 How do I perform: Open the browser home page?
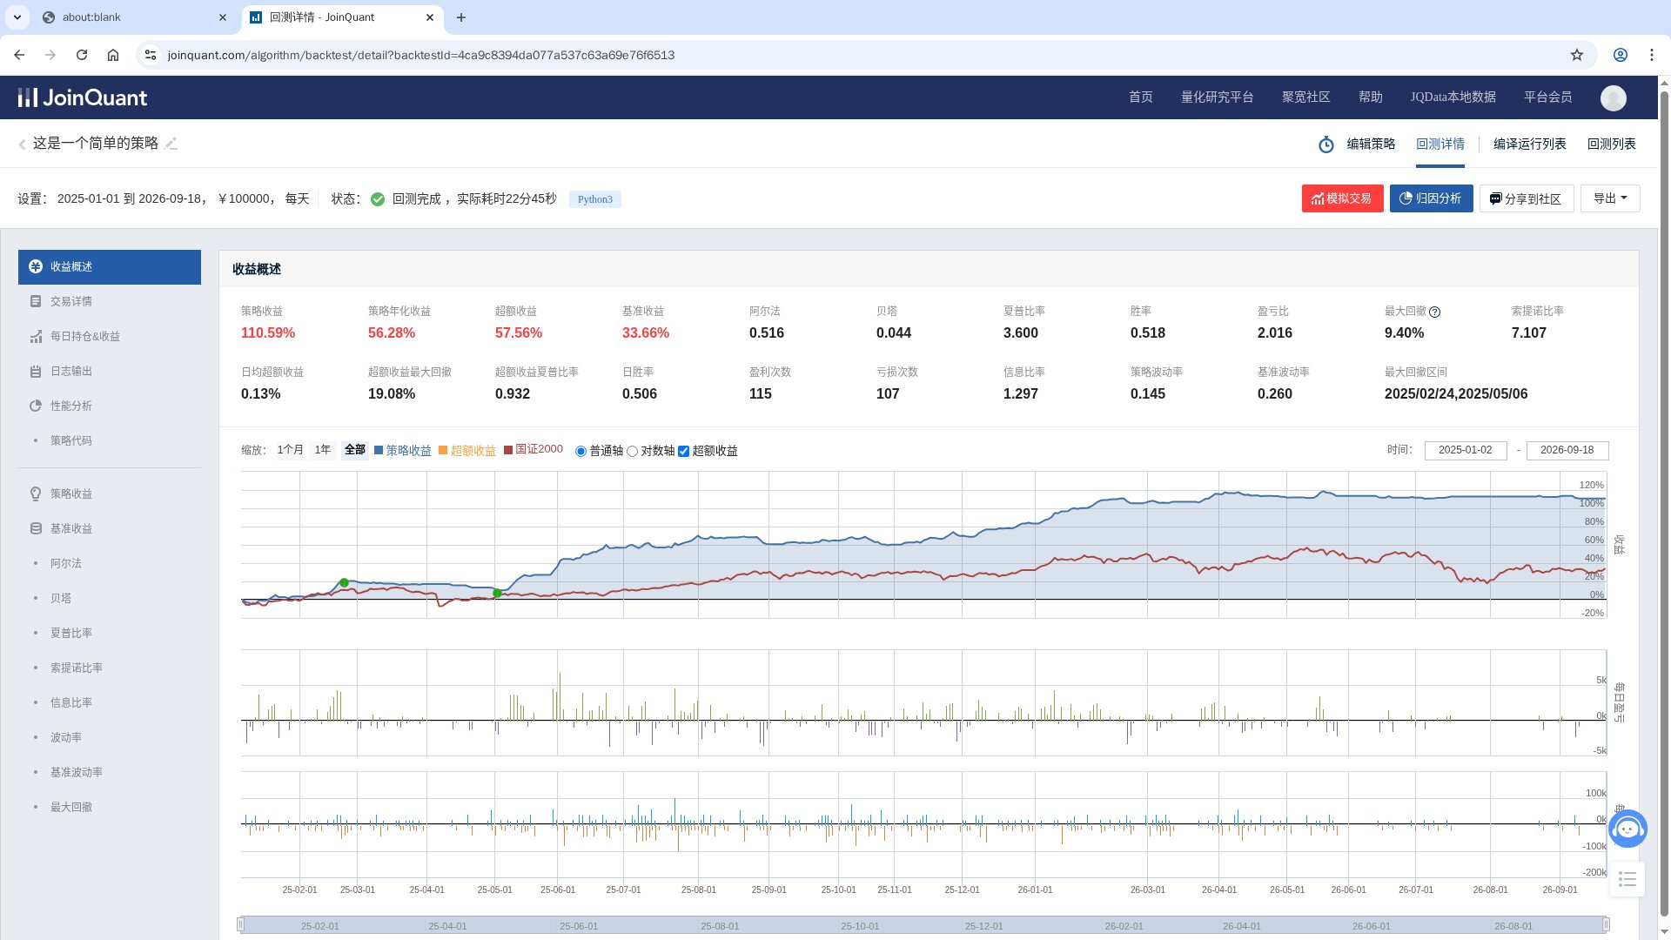tap(113, 55)
